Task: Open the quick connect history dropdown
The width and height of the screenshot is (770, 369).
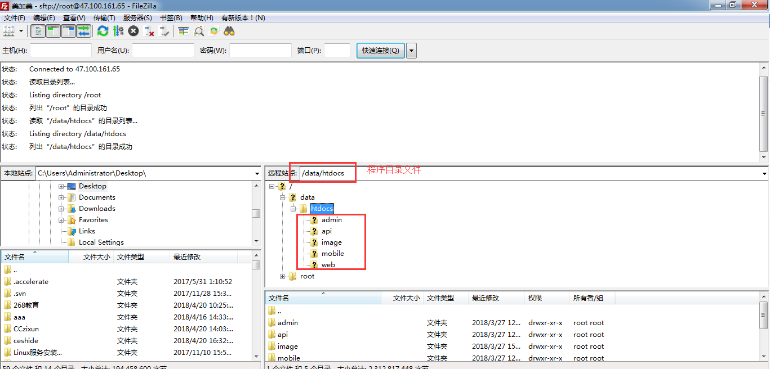Action: point(412,51)
